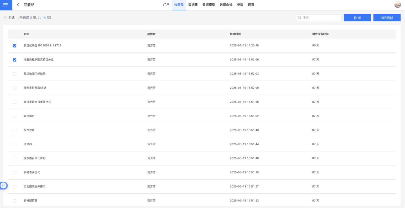Toggle the 全选 select-all checkbox

(x=5, y=18)
